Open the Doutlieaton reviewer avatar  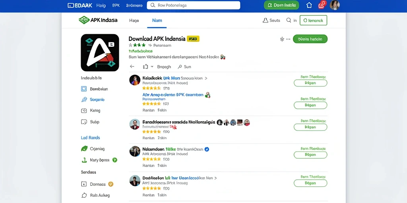point(135,180)
